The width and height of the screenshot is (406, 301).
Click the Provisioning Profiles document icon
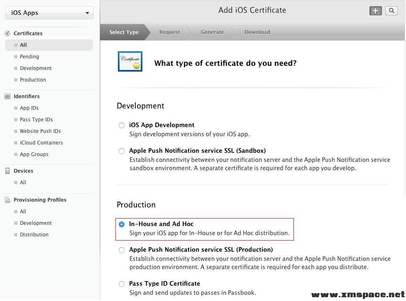pos(7,200)
